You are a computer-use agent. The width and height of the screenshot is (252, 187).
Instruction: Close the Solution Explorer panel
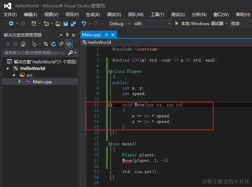(73, 35)
